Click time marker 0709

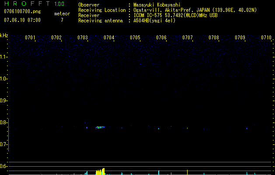[240, 37]
